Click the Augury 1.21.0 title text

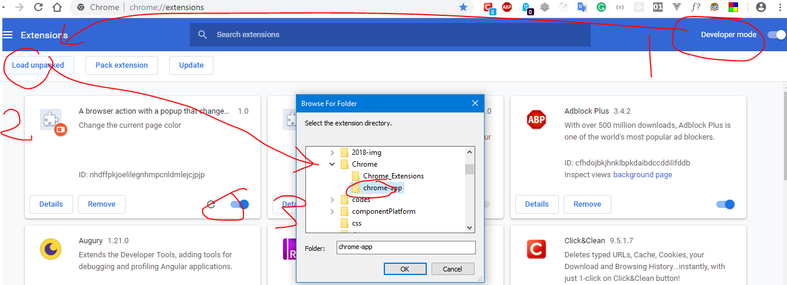pos(104,241)
